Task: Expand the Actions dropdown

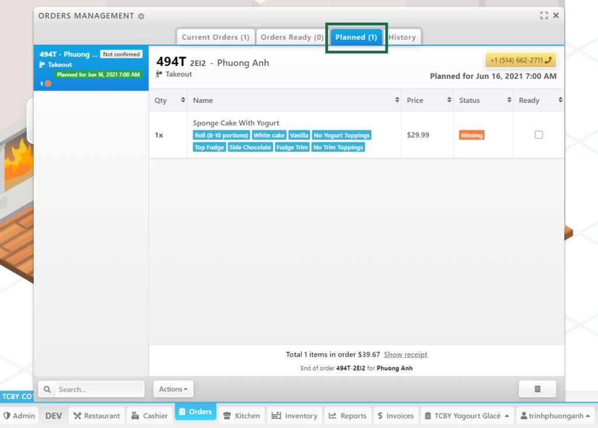Action: click(x=173, y=389)
